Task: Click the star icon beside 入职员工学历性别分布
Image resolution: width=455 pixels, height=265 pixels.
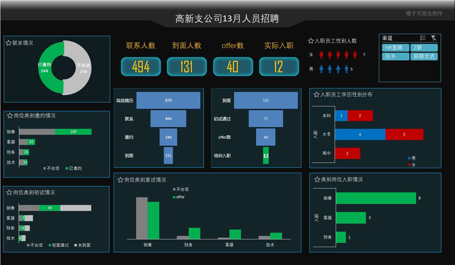Action: [316, 94]
